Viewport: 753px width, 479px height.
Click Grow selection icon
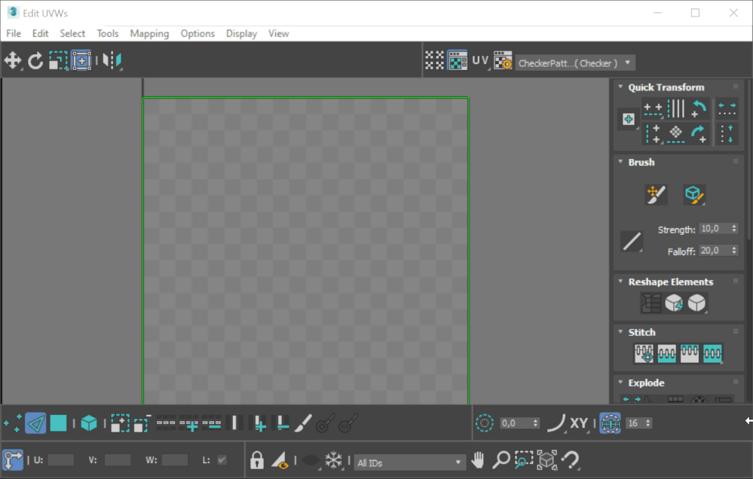[120, 423]
